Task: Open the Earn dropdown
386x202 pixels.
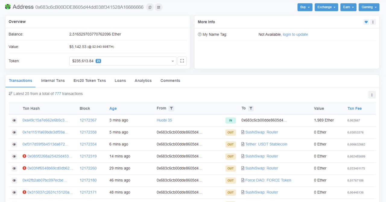Action: pos(348,7)
